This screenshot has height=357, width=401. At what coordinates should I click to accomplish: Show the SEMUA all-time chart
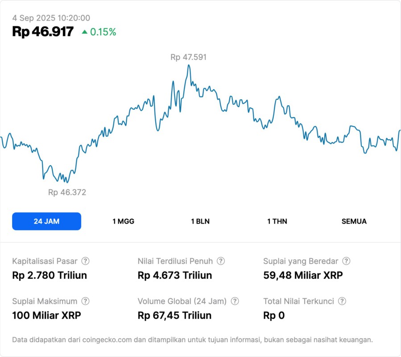pyautogui.click(x=354, y=221)
